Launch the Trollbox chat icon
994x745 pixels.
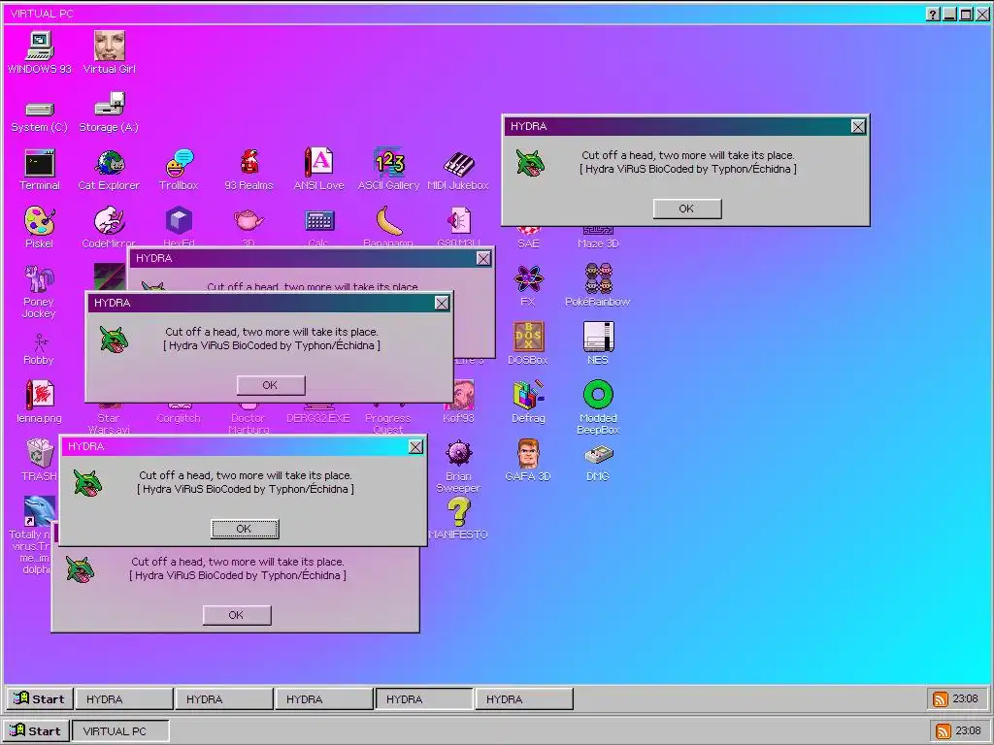click(179, 163)
